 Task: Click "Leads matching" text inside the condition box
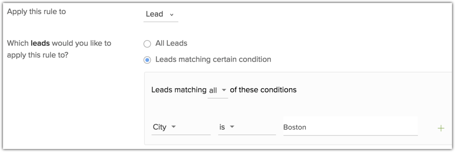click(179, 90)
